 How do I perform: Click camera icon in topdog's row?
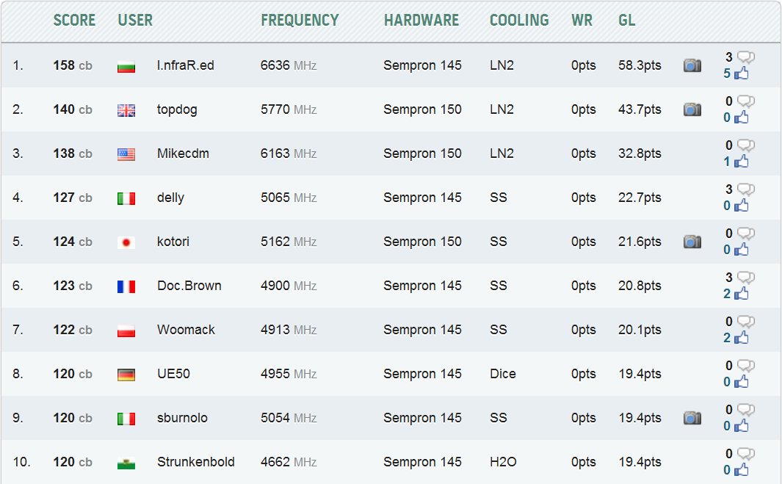click(692, 109)
